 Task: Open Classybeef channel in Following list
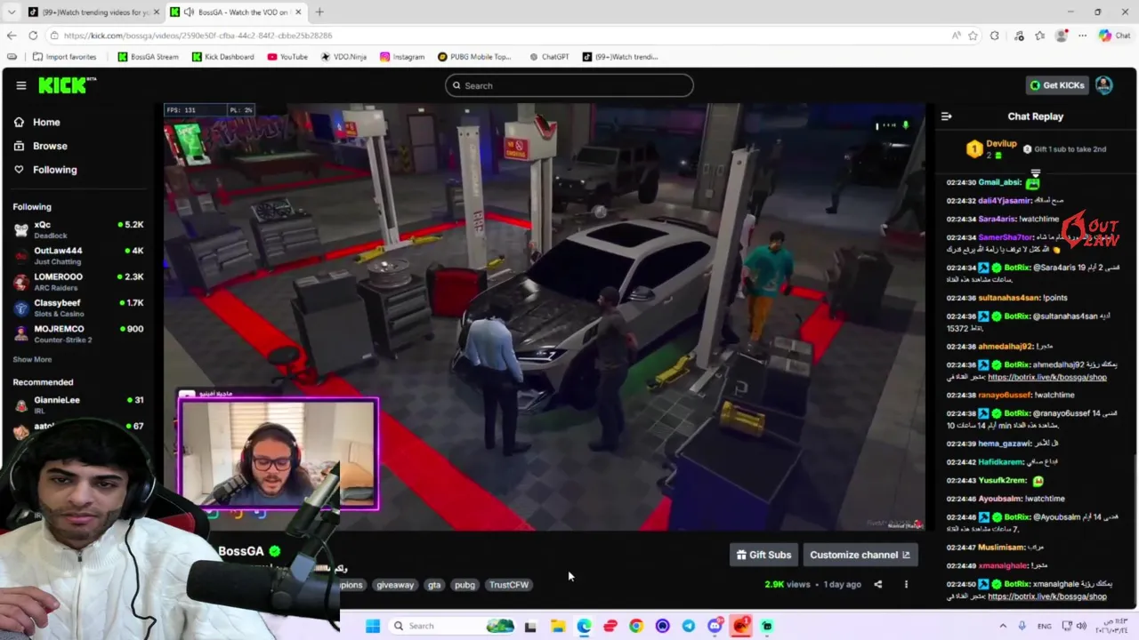78,308
